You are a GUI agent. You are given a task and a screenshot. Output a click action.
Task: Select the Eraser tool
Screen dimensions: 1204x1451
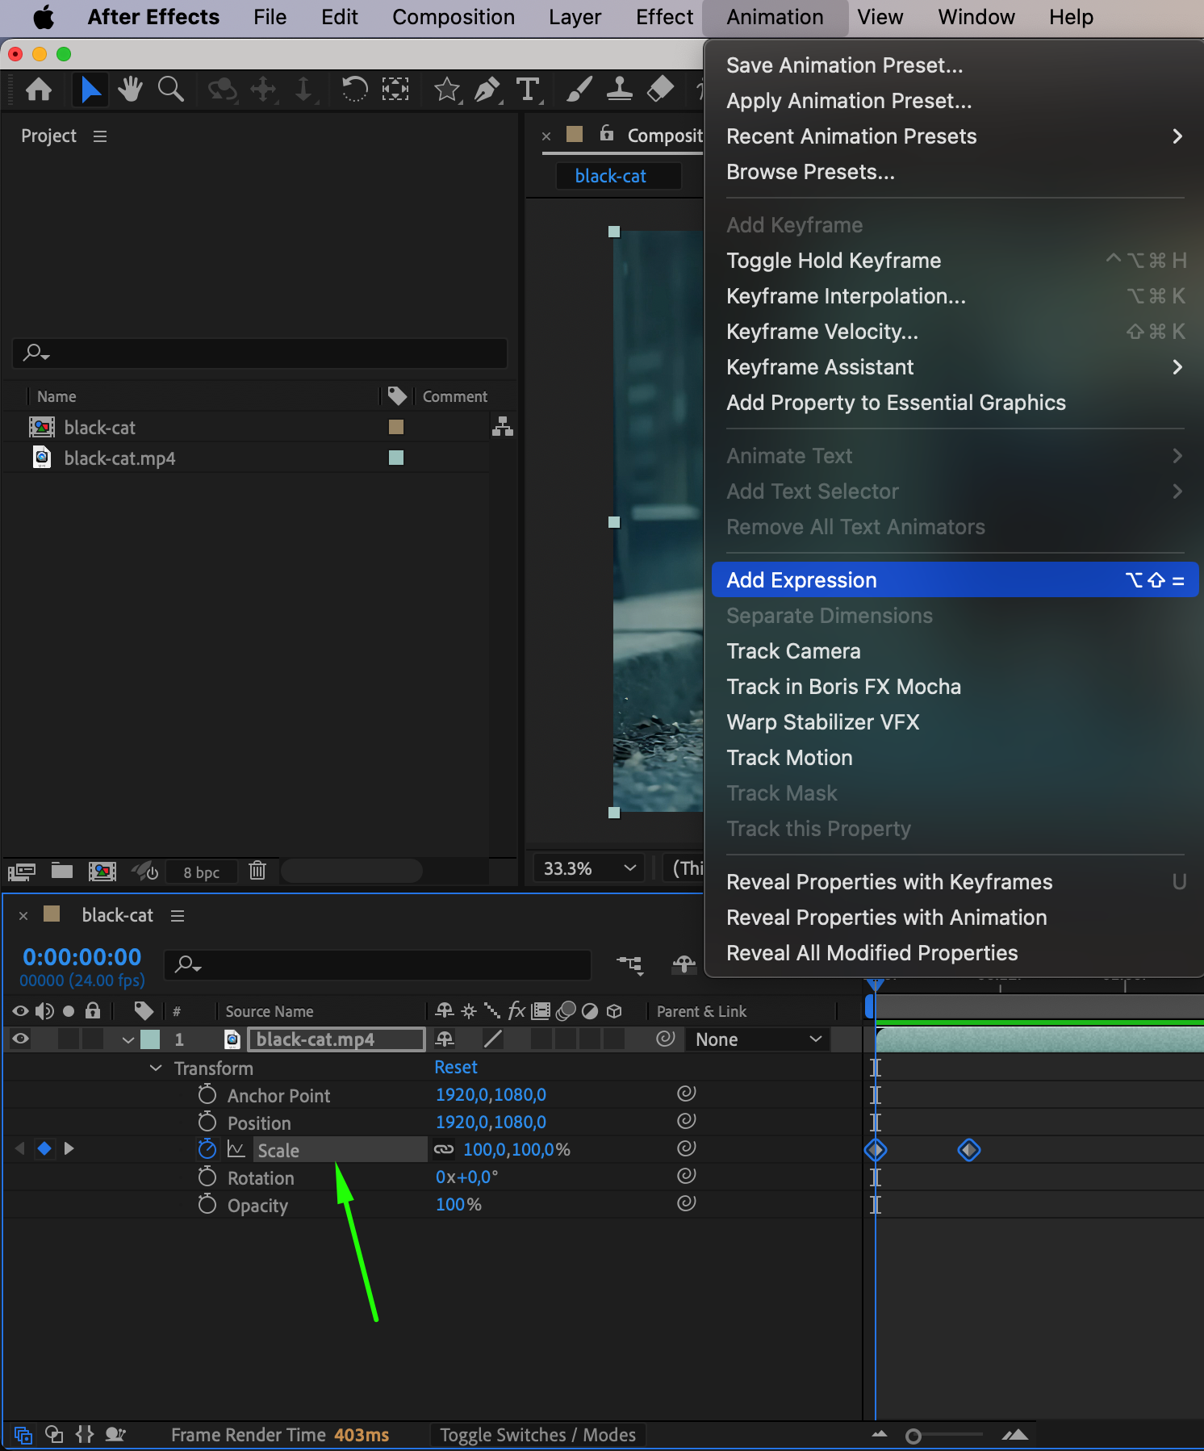coord(660,89)
